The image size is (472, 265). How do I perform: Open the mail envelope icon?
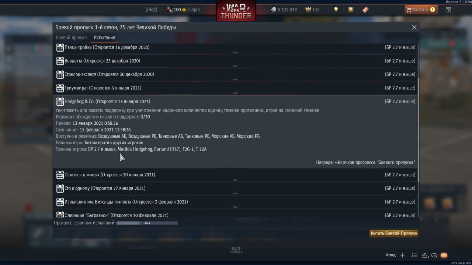point(444,255)
